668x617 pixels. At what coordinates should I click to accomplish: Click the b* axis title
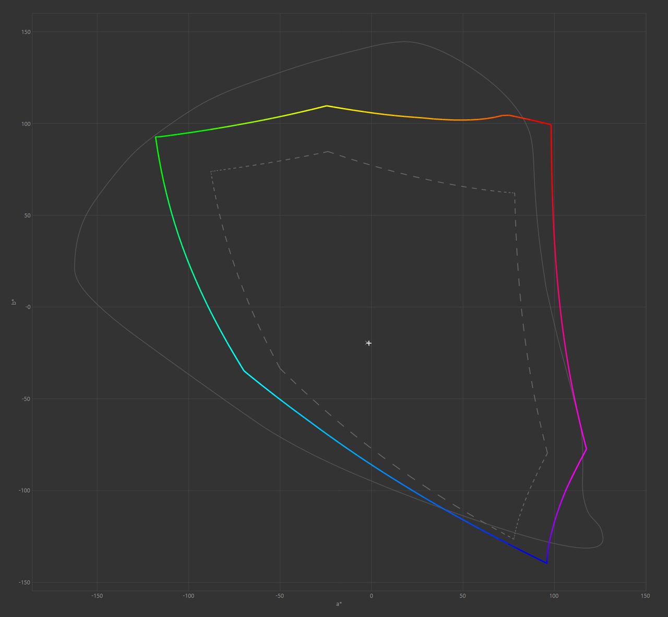click(x=14, y=302)
